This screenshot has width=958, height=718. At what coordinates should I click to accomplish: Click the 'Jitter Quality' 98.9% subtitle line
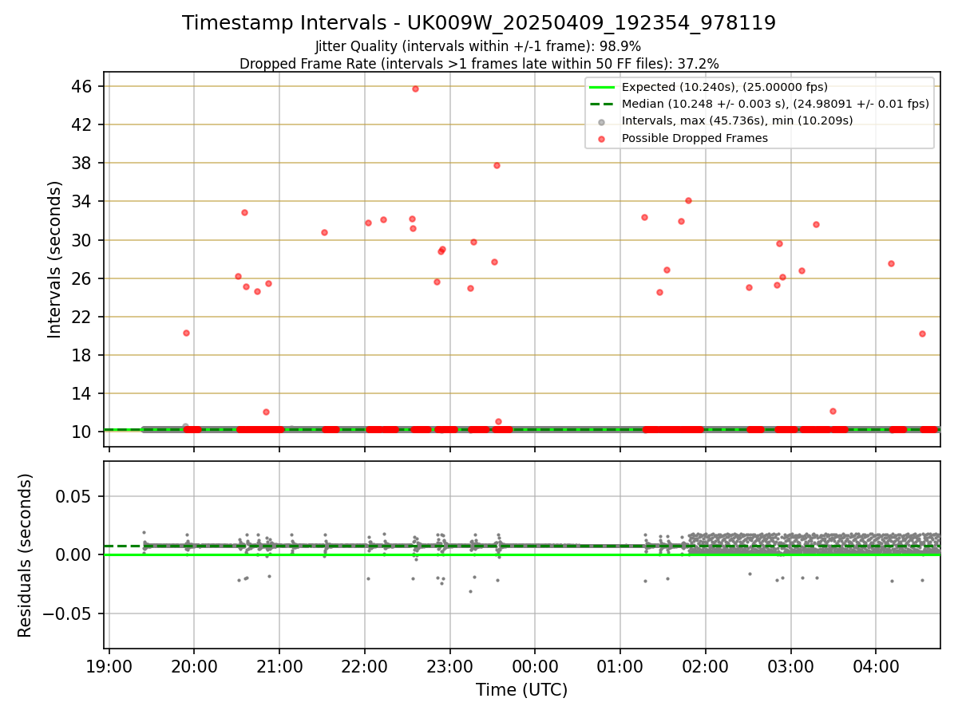(x=478, y=46)
